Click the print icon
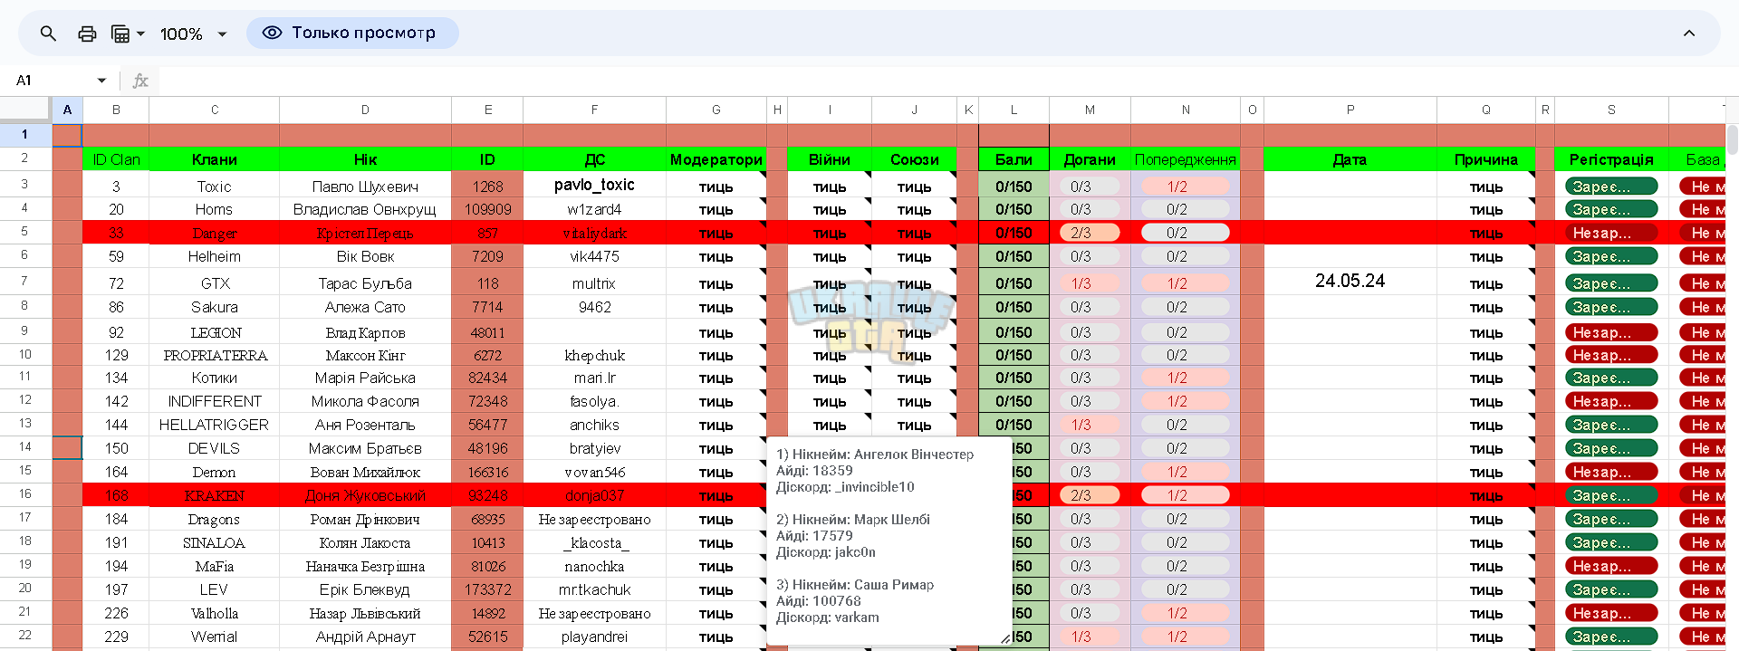The image size is (1739, 651). pos(87,34)
